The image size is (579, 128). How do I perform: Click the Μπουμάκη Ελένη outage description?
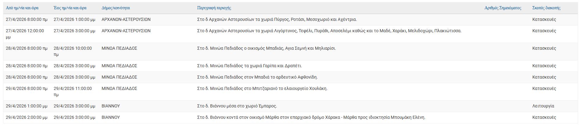click(311, 118)
